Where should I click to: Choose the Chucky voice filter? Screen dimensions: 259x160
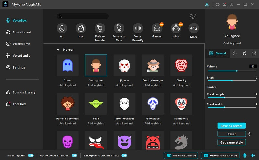(181, 65)
